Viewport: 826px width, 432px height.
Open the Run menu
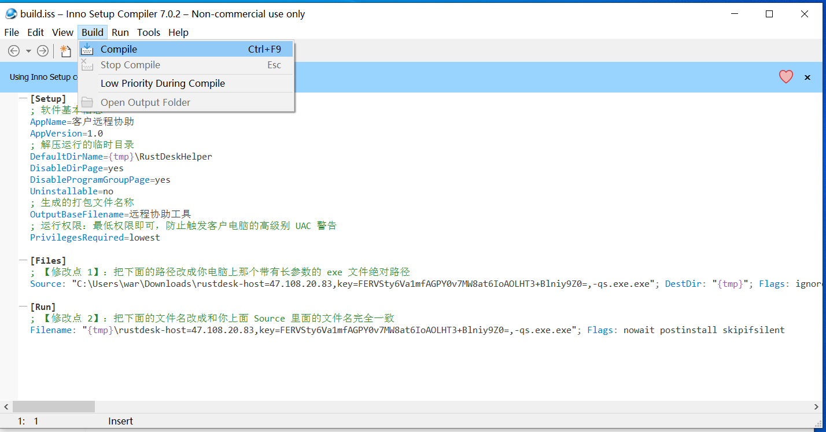120,32
